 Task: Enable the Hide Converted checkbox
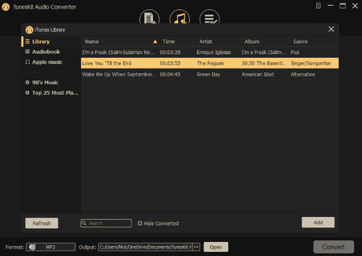[x=140, y=223]
